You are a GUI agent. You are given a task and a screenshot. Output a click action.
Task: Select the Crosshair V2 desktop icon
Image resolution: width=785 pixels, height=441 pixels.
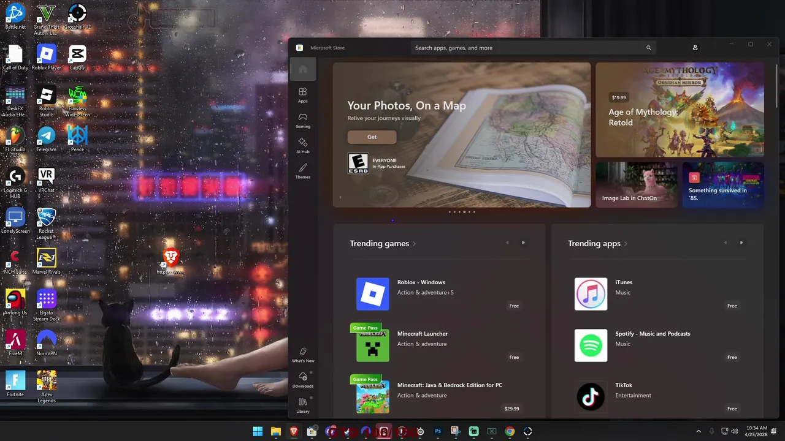(77, 17)
